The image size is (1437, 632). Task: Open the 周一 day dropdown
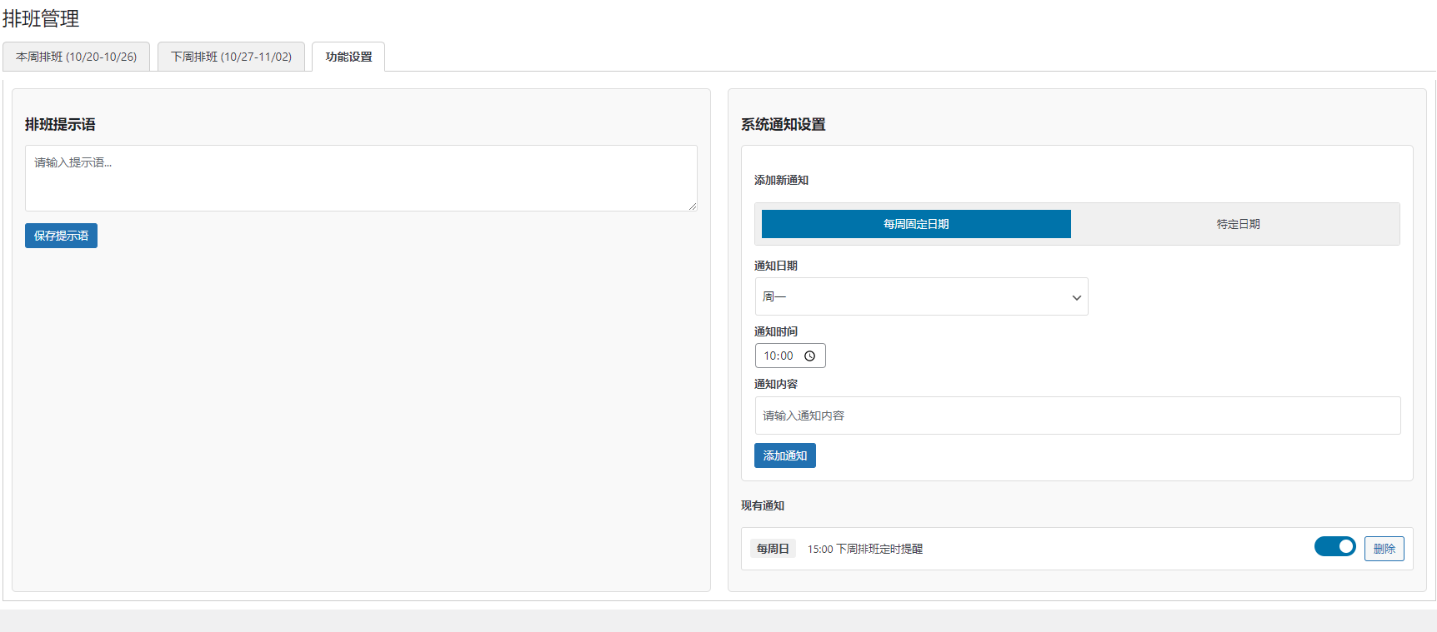pyautogui.click(x=920, y=296)
